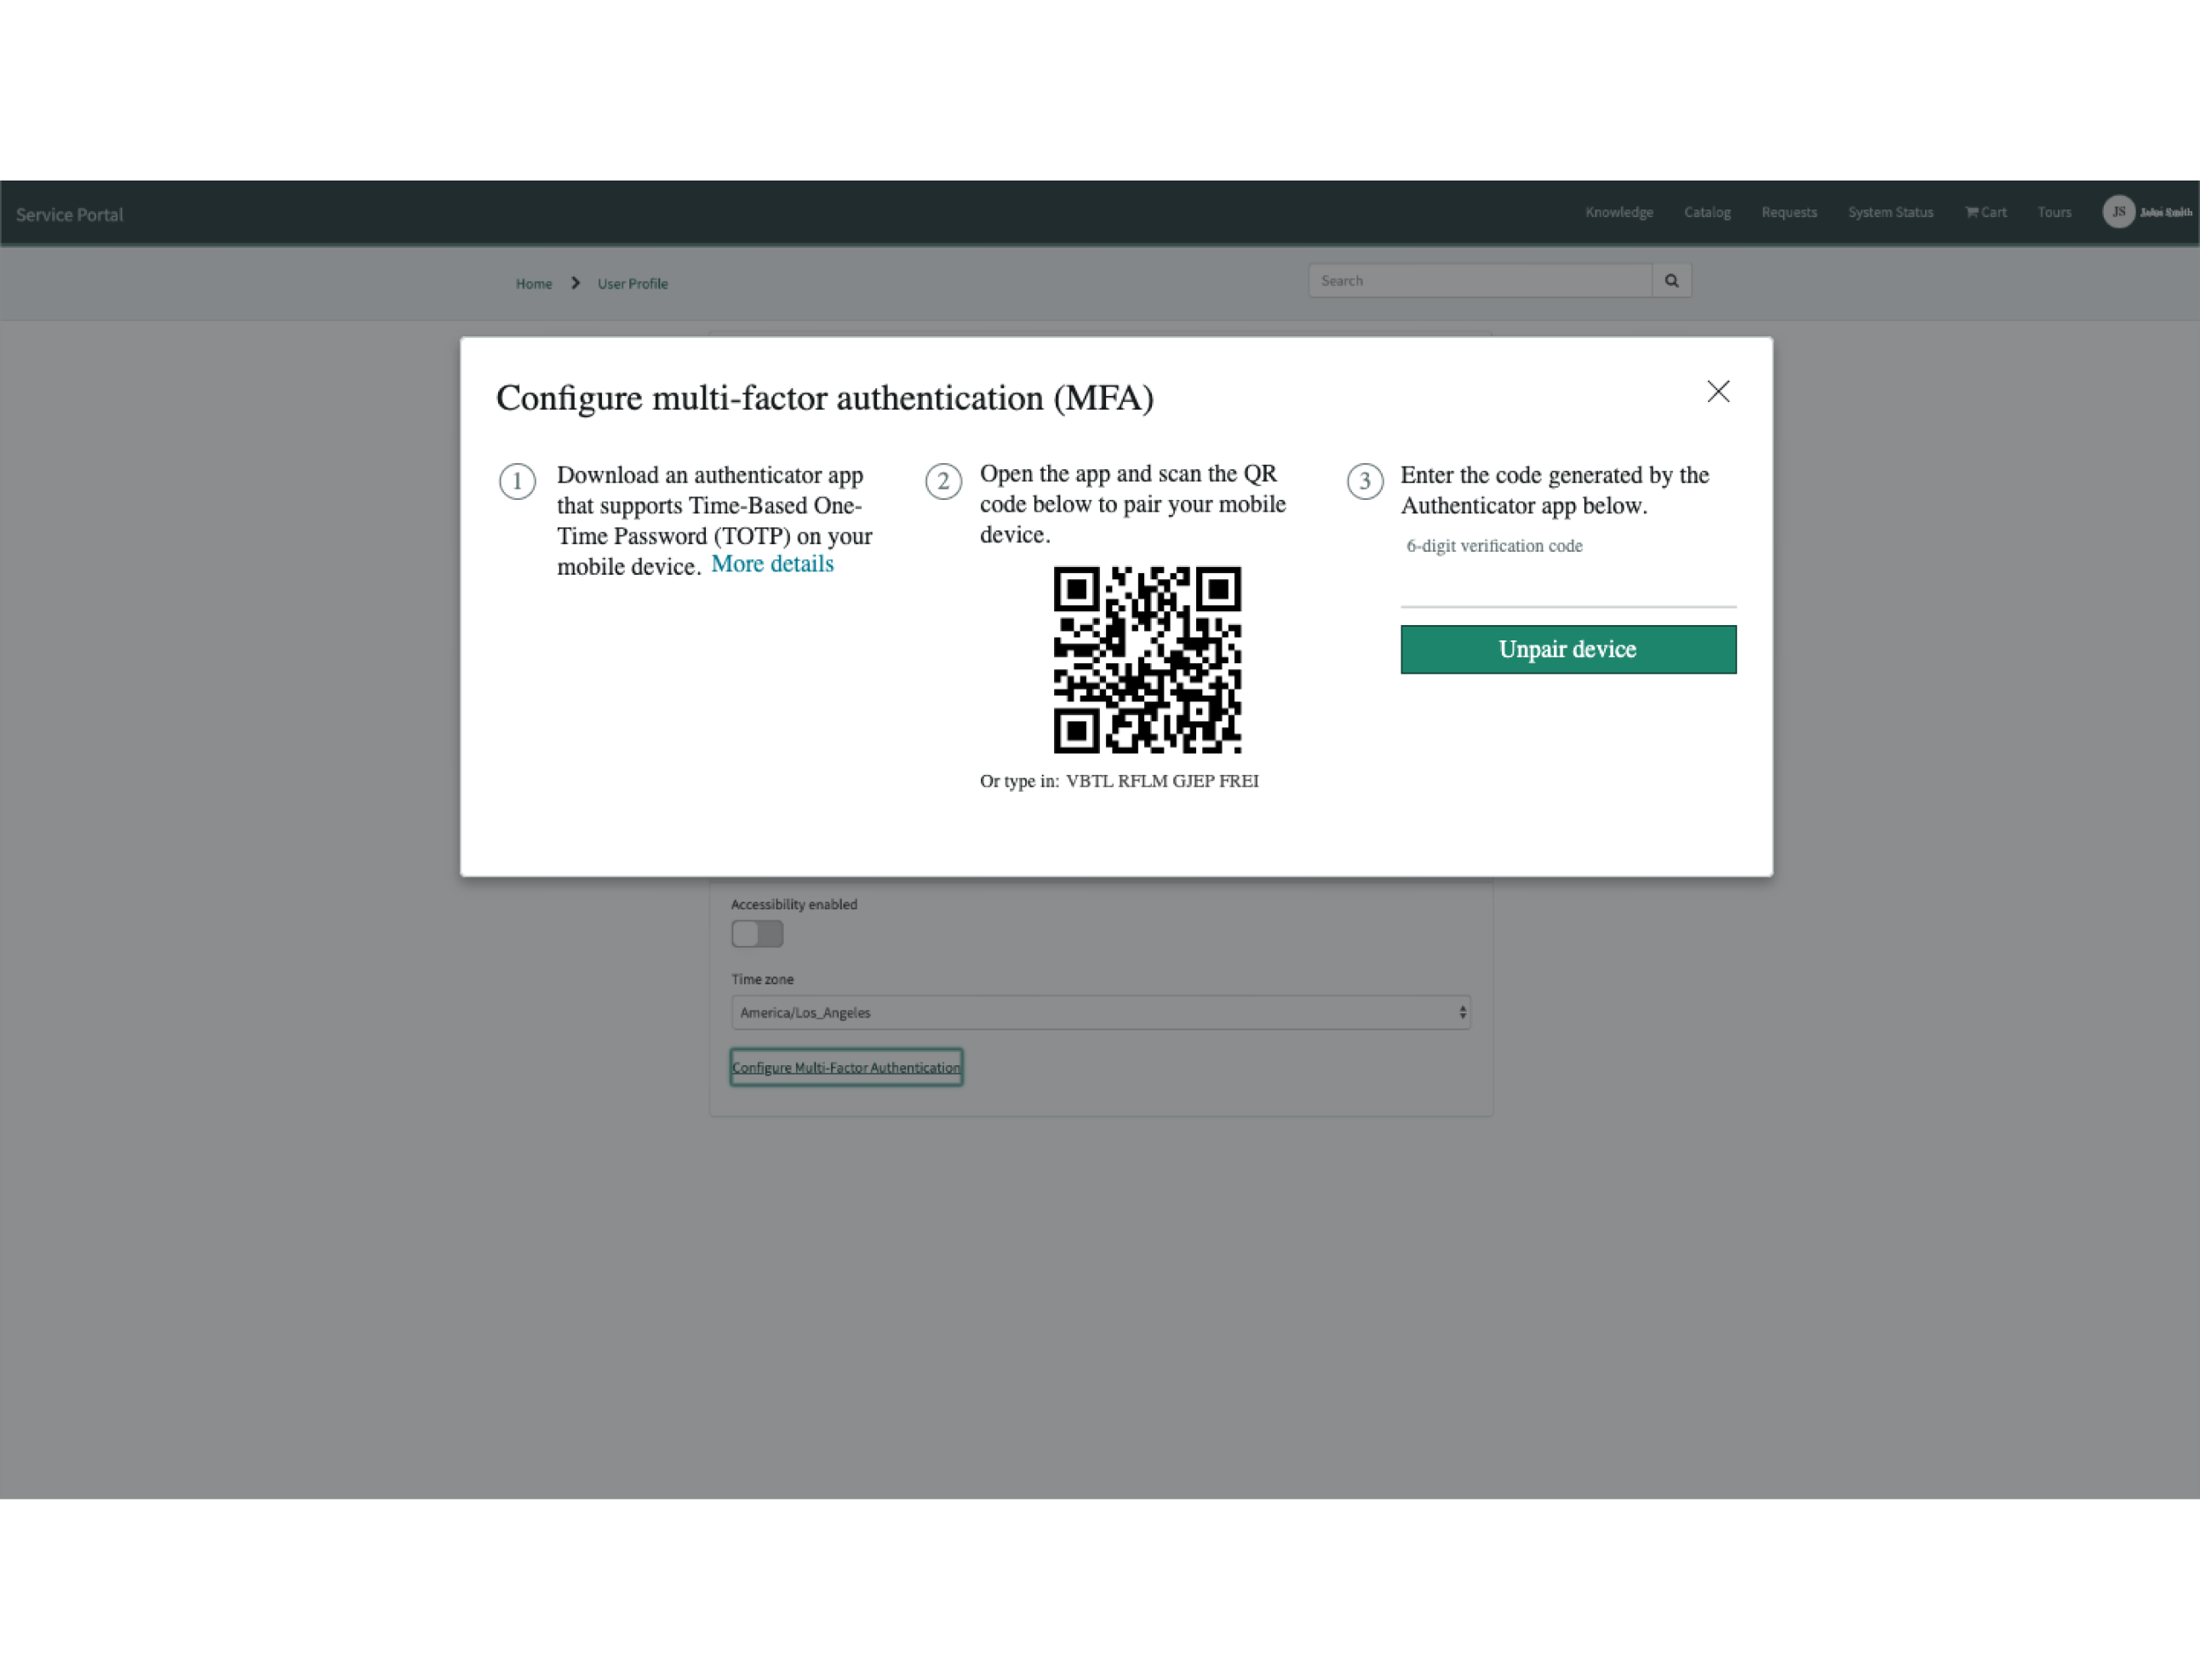Open the Knowledge menu item

tap(1618, 212)
